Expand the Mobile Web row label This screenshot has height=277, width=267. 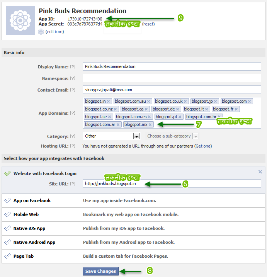pyautogui.click(x=26, y=214)
